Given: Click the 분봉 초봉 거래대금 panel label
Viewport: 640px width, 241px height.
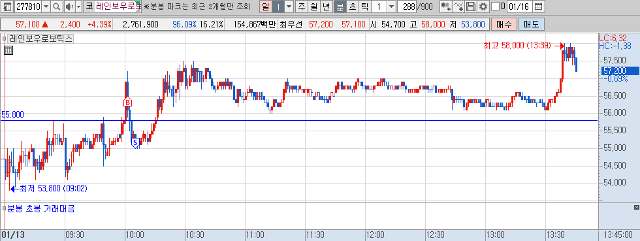Looking at the screenshot, I should click(x=42, y=209).
